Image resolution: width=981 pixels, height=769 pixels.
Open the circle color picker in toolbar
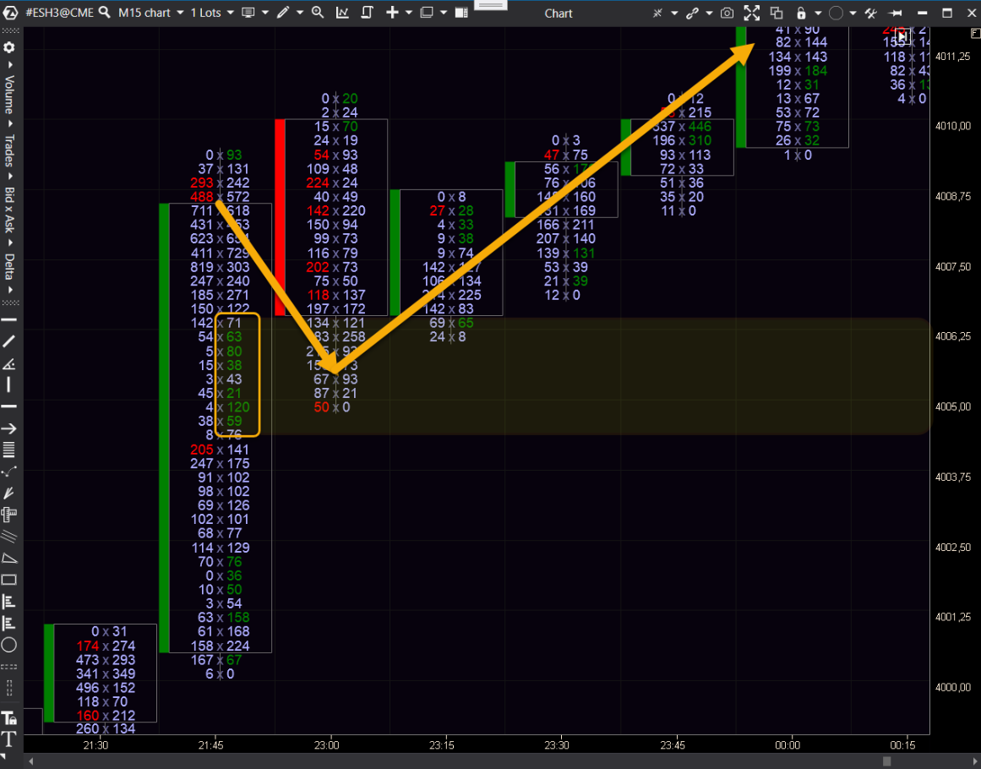click(x=836, y=14)
